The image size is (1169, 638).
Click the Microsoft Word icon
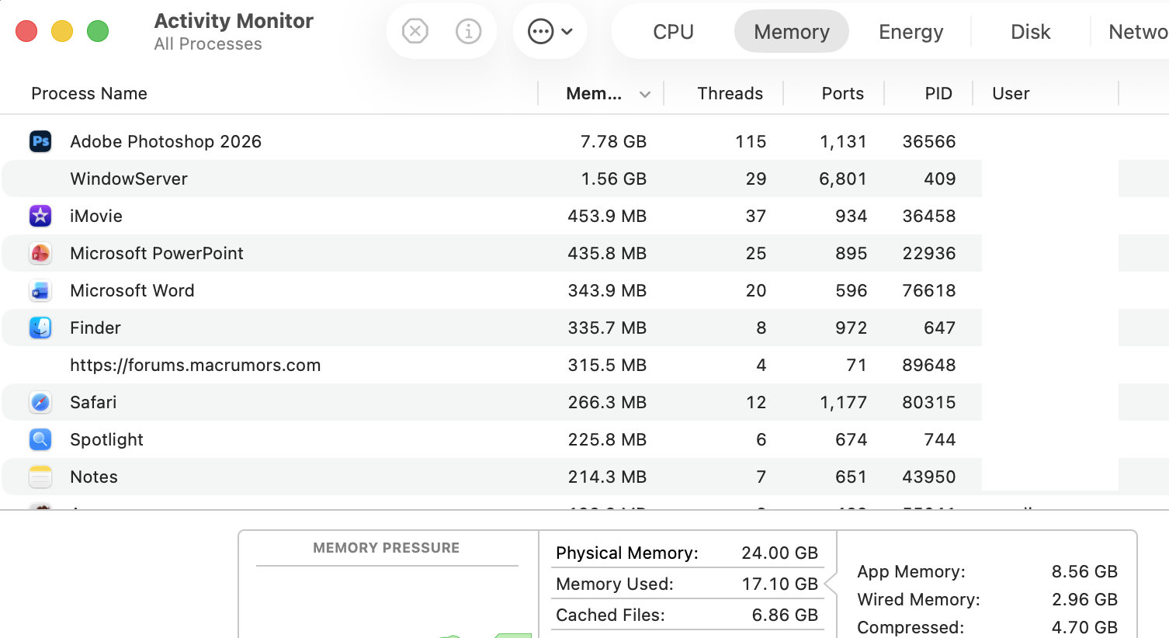[40, 290]
